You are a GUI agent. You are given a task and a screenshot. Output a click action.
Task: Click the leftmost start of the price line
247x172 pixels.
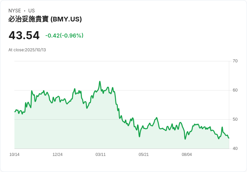pyautogui.click(x=15, y=112)
